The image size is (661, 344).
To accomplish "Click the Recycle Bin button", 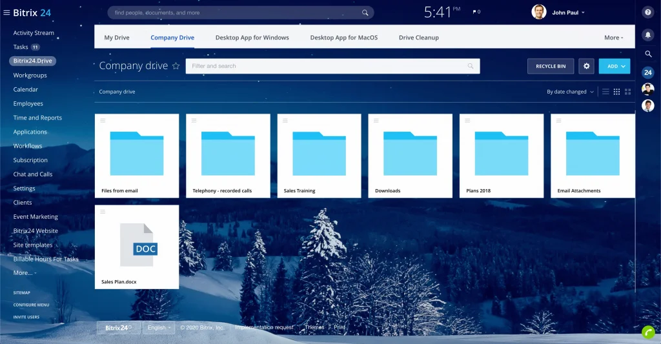I will click(x=551, y=66).
